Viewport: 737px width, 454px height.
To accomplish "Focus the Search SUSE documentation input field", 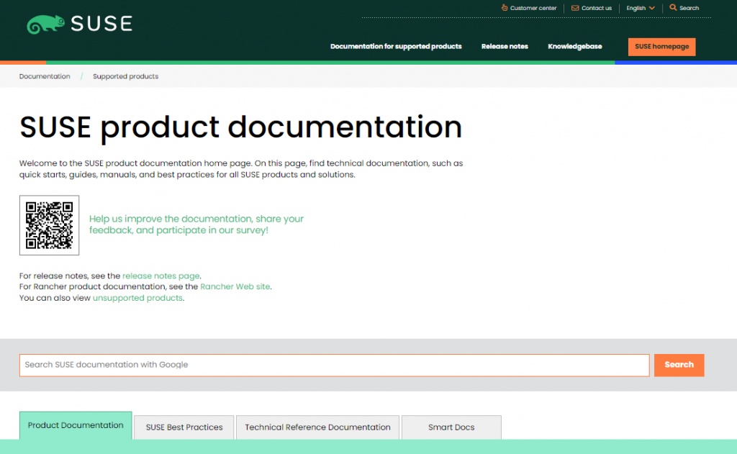I will pos(334,365).
